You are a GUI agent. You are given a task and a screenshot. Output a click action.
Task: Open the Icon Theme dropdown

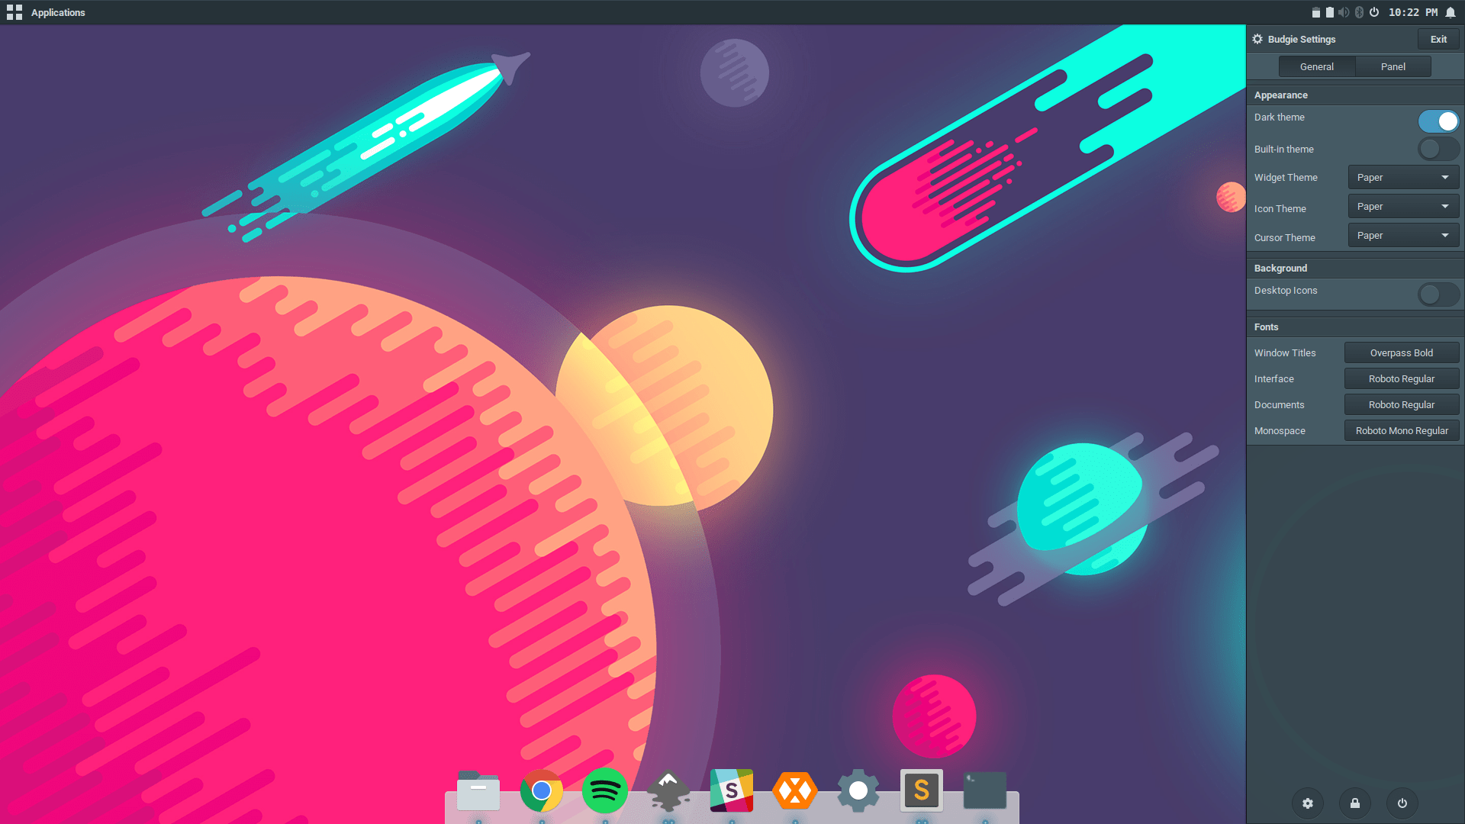[1403, 206]
